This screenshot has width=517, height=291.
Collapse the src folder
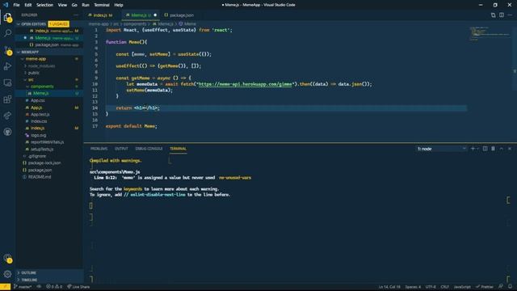(x=25, y=80)
